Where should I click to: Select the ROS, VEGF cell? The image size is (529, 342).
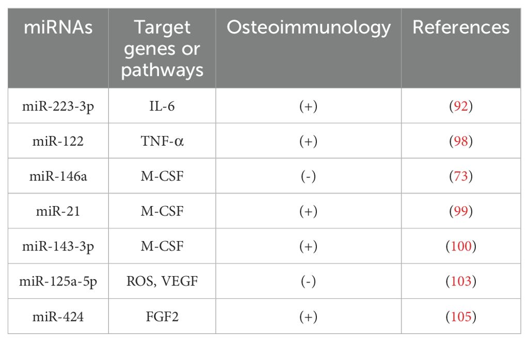click(162, 281)
